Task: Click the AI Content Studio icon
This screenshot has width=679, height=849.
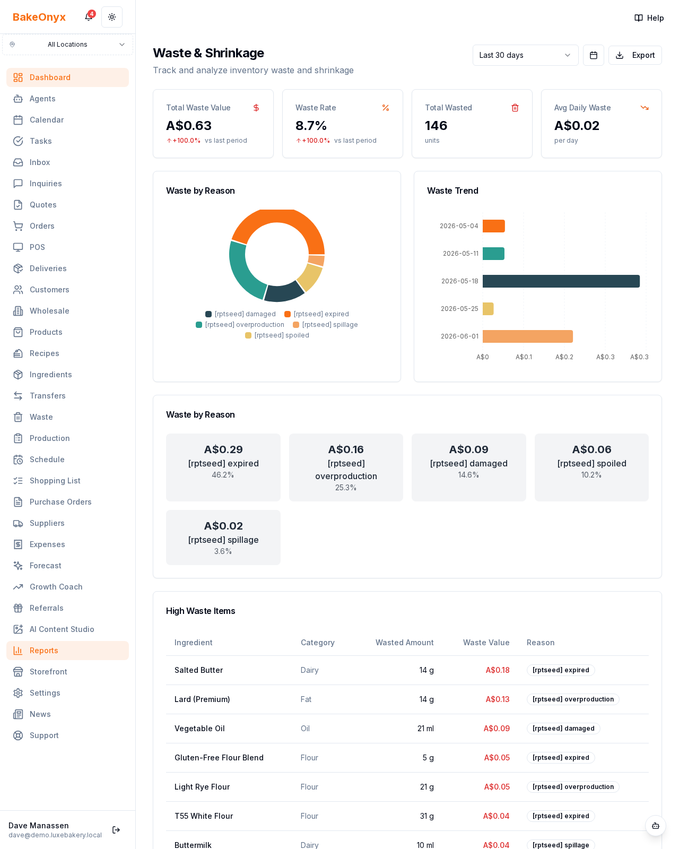Action: pos(18,629)
